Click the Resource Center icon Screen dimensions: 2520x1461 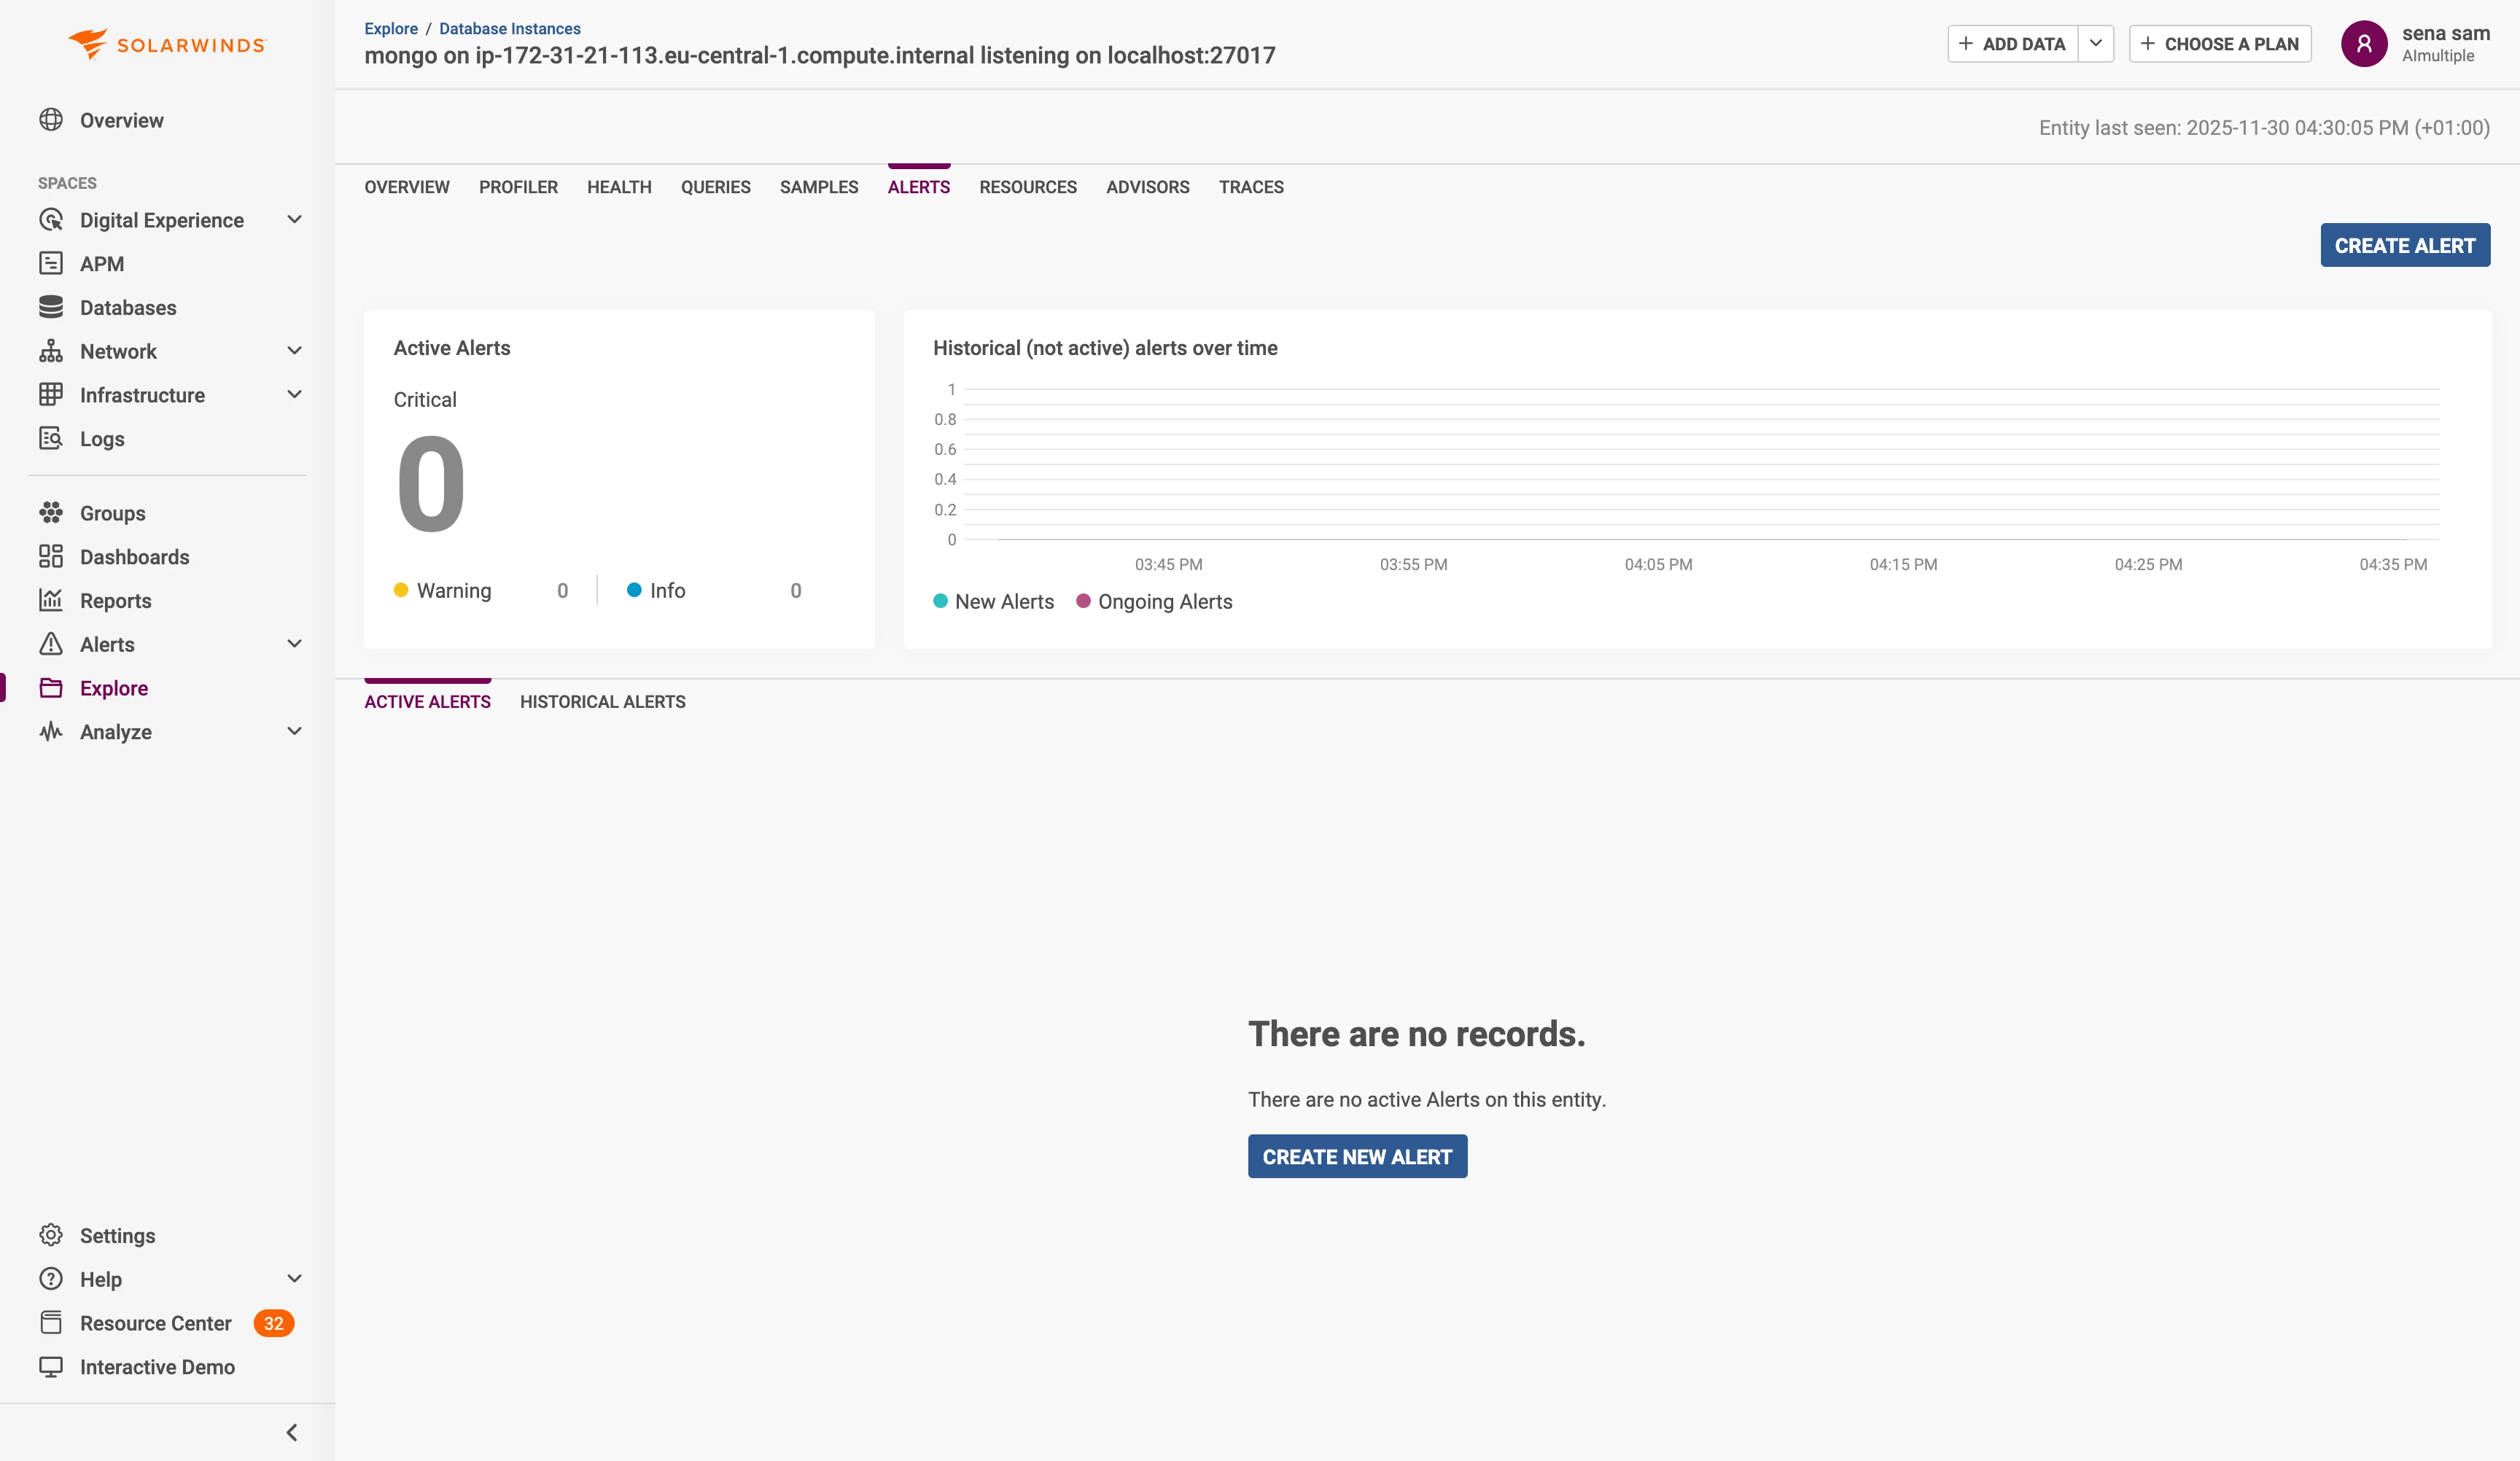[x=51, y=1323]
